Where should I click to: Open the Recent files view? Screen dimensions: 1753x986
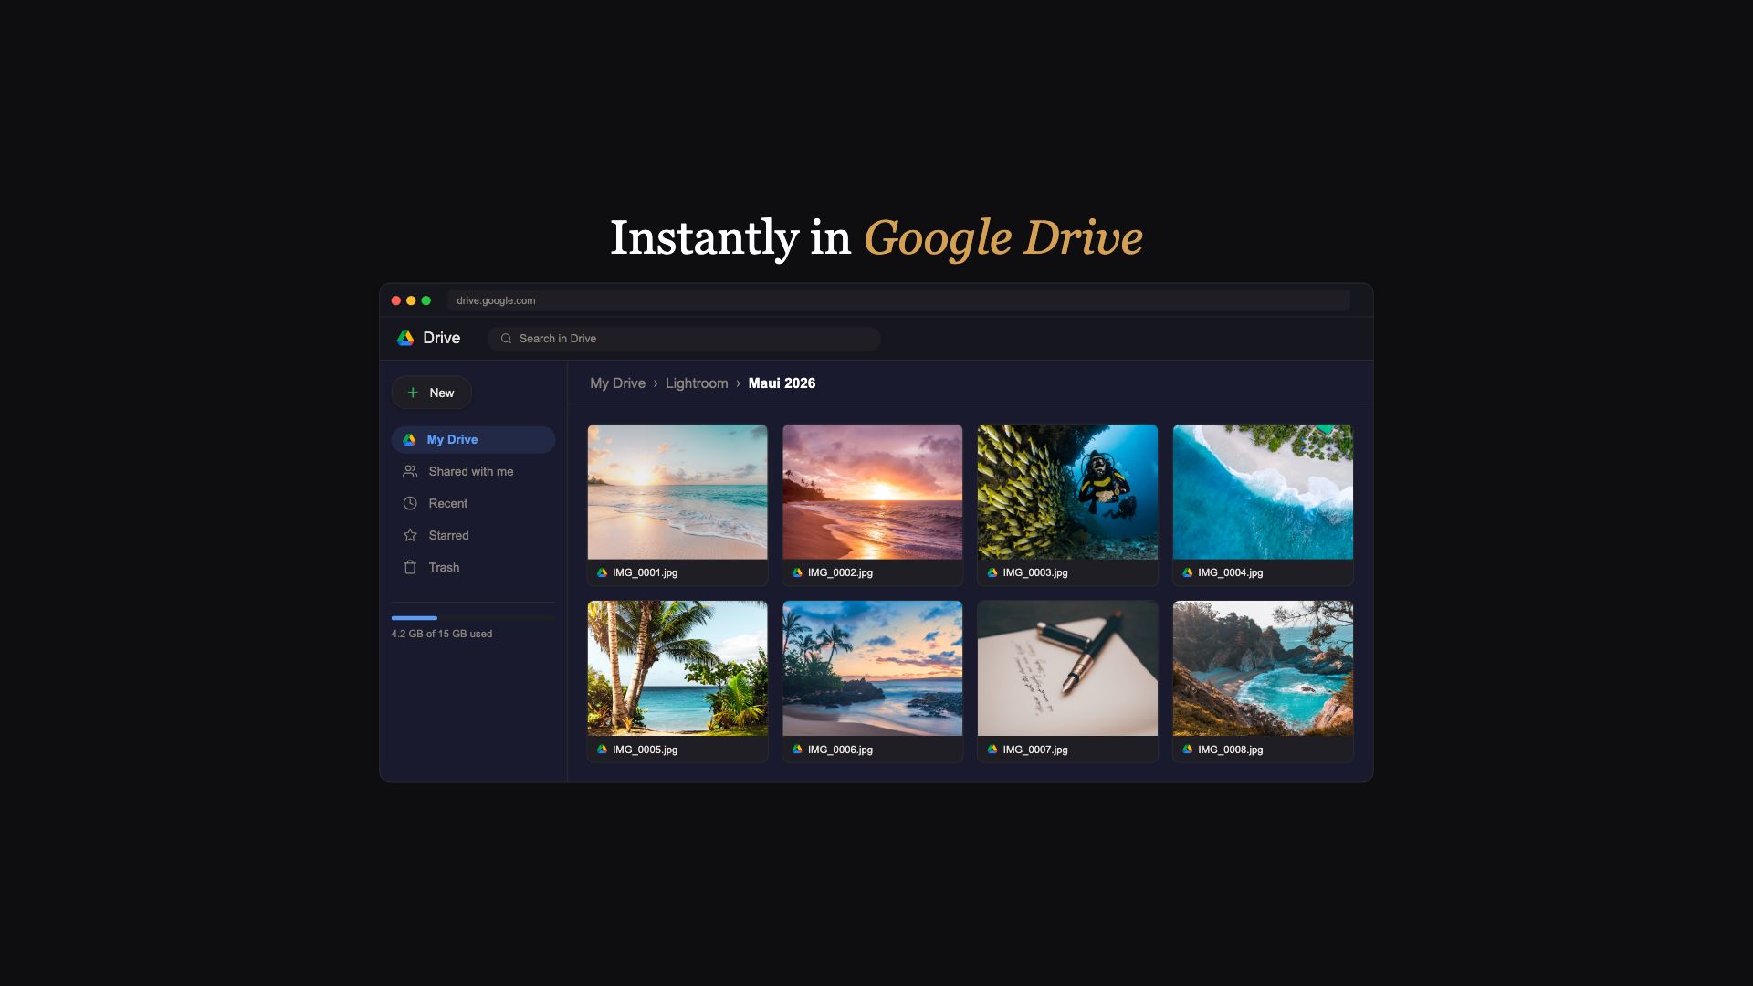pyautogui.click(x=473, y=503)
